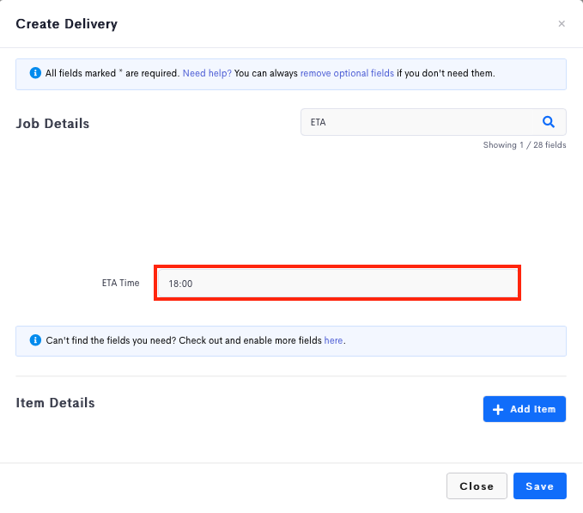Click the plus icon on Add Item

tap(498, 409)
